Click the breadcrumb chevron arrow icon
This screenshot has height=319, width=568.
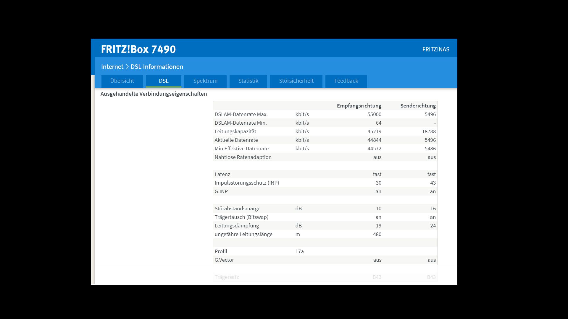[x=127, y=67]
